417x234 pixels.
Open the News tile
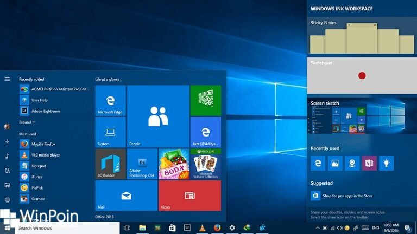pos(189,196)
